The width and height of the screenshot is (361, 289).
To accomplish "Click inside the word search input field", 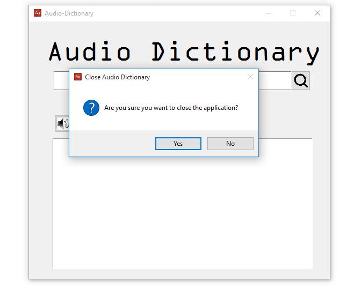I will [61, 81].
